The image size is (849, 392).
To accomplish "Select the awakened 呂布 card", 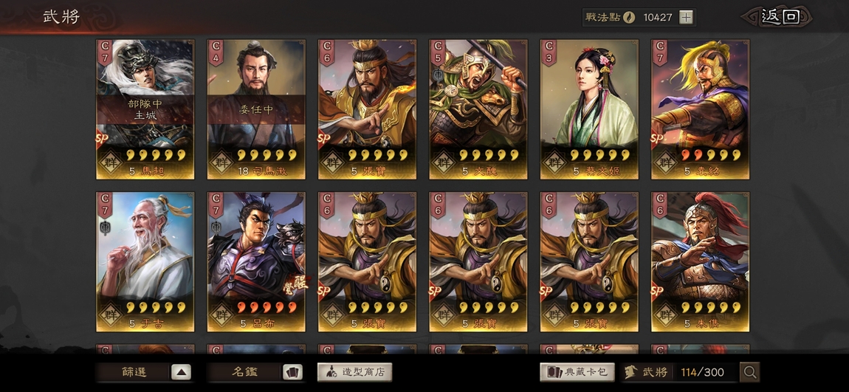I will pyautogui.click(x=256, y=261).
